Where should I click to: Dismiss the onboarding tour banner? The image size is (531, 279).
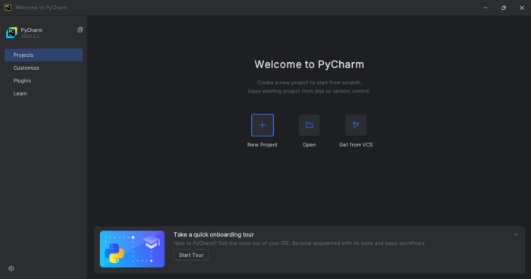coord(516,234)
